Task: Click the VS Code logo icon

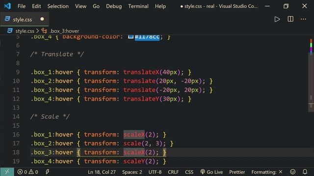Action: [7, 6]
